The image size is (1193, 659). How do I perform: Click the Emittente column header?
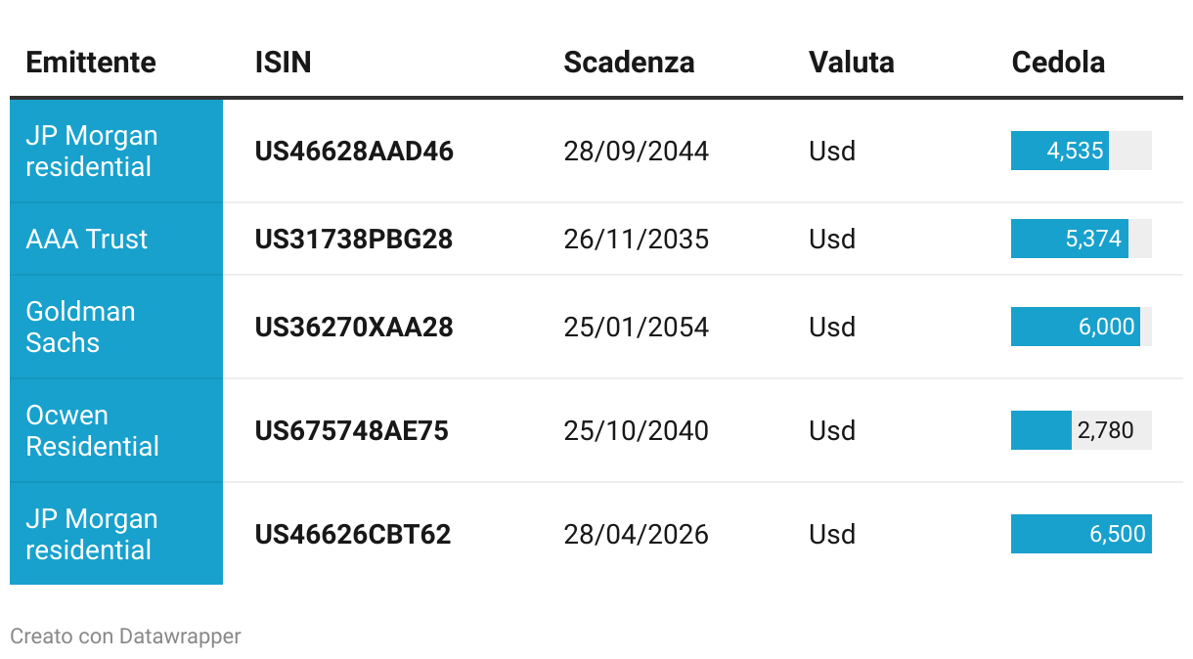(x=91, y=63)
